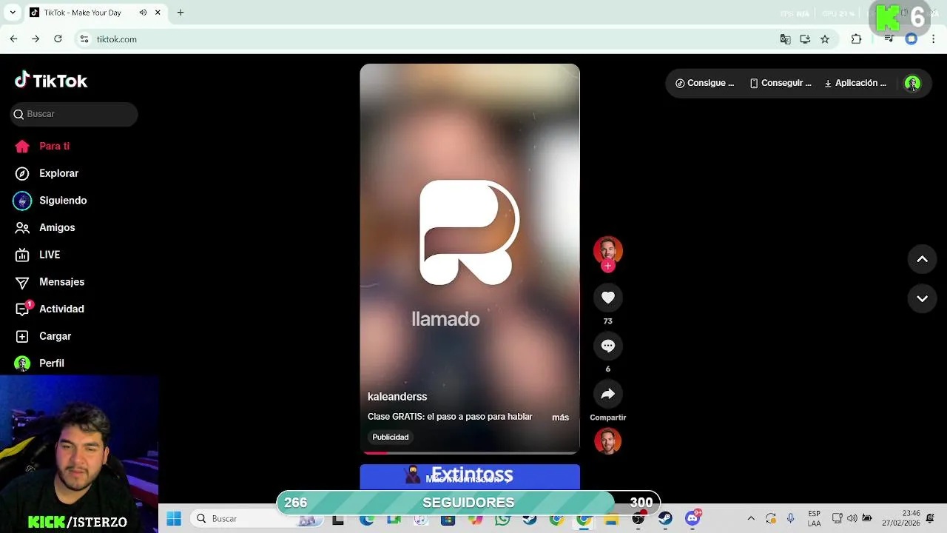Open the volume tray icon
Viewport: 947px width, 533px height.
point(852,519)
